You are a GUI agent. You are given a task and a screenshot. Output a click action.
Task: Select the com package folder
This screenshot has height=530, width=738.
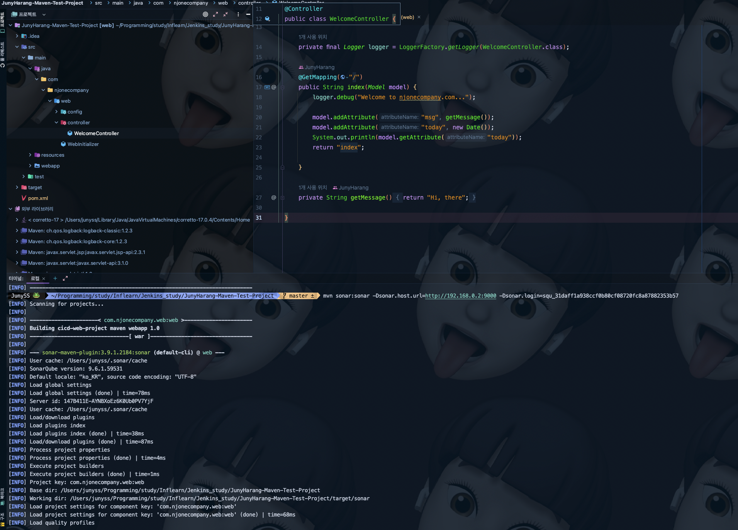click(x=49, y=79)
